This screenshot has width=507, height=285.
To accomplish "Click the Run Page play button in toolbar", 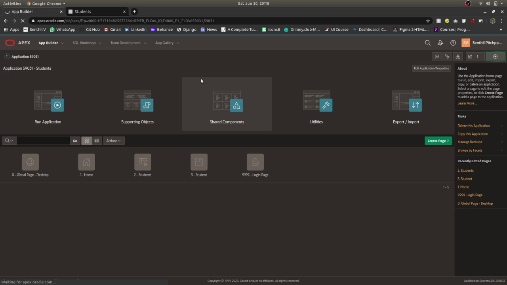I will [x=495, y=57].
